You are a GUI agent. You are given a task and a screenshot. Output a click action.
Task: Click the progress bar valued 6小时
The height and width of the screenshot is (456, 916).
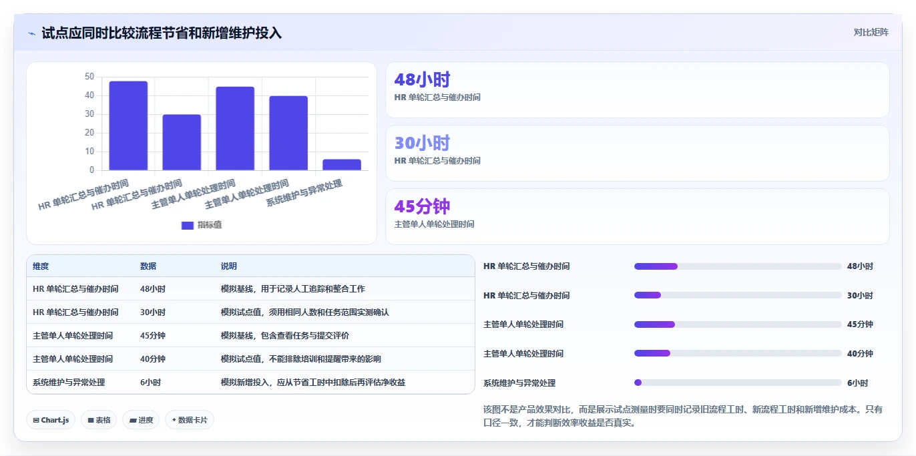point(738,383)
